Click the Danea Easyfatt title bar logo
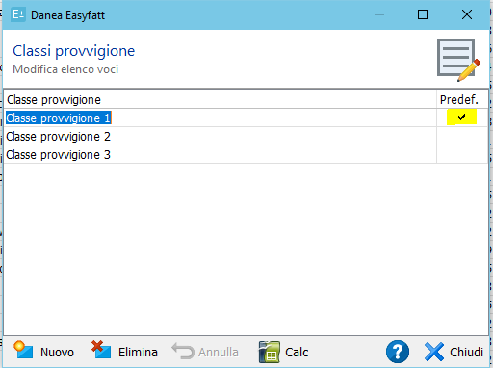The width and height of the screenshot is (493, 368). click(18, 14)
